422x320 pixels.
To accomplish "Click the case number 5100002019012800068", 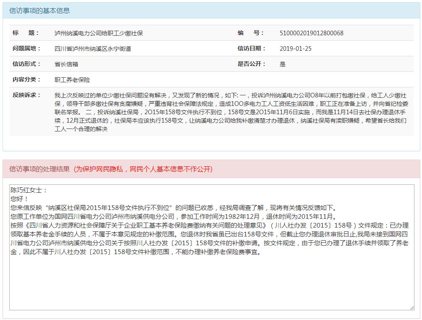I will 311,33.
